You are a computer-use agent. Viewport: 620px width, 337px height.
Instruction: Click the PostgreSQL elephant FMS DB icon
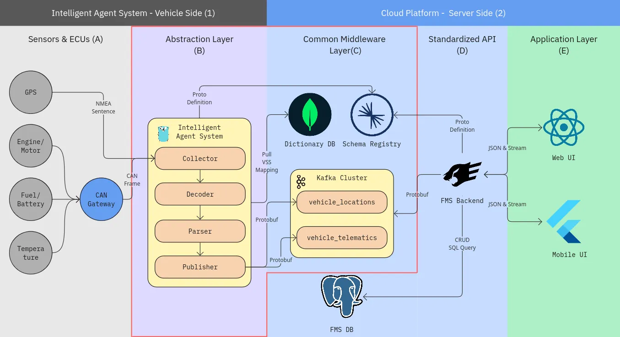(342, 297)
